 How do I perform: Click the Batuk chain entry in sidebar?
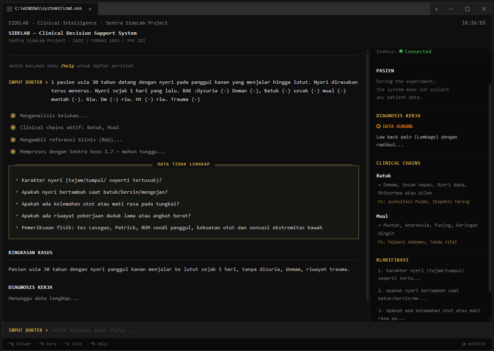384,176
